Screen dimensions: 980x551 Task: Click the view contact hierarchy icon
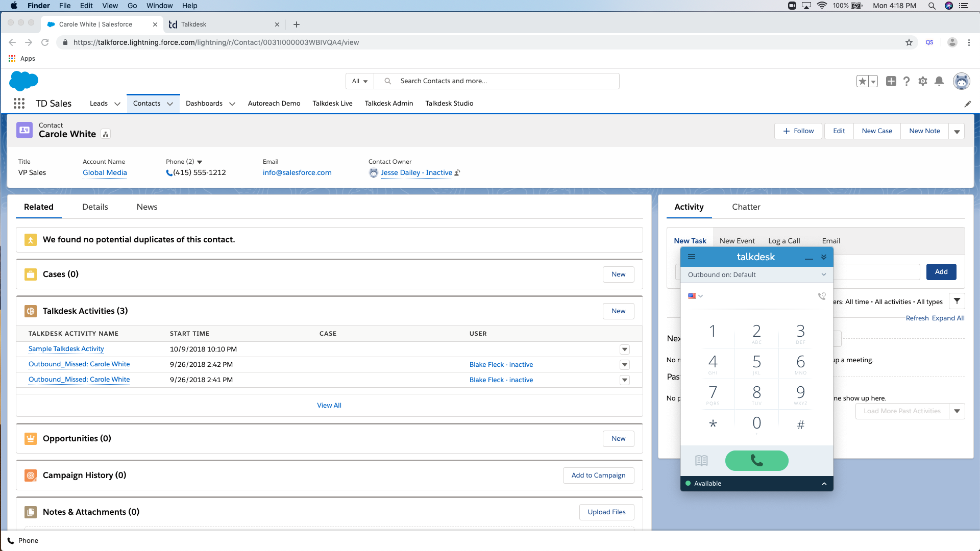click(106, 134)
